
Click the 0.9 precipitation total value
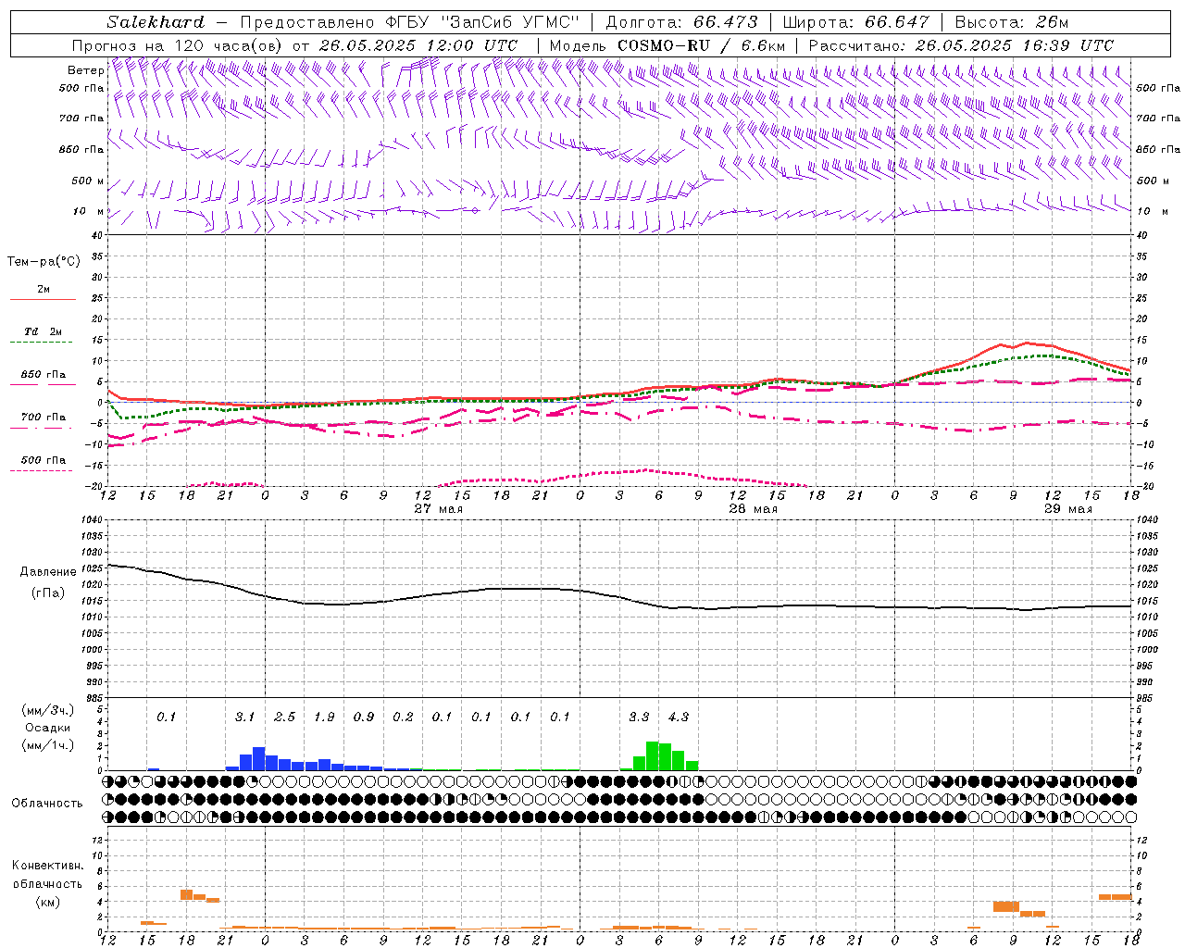click(364, 717)
